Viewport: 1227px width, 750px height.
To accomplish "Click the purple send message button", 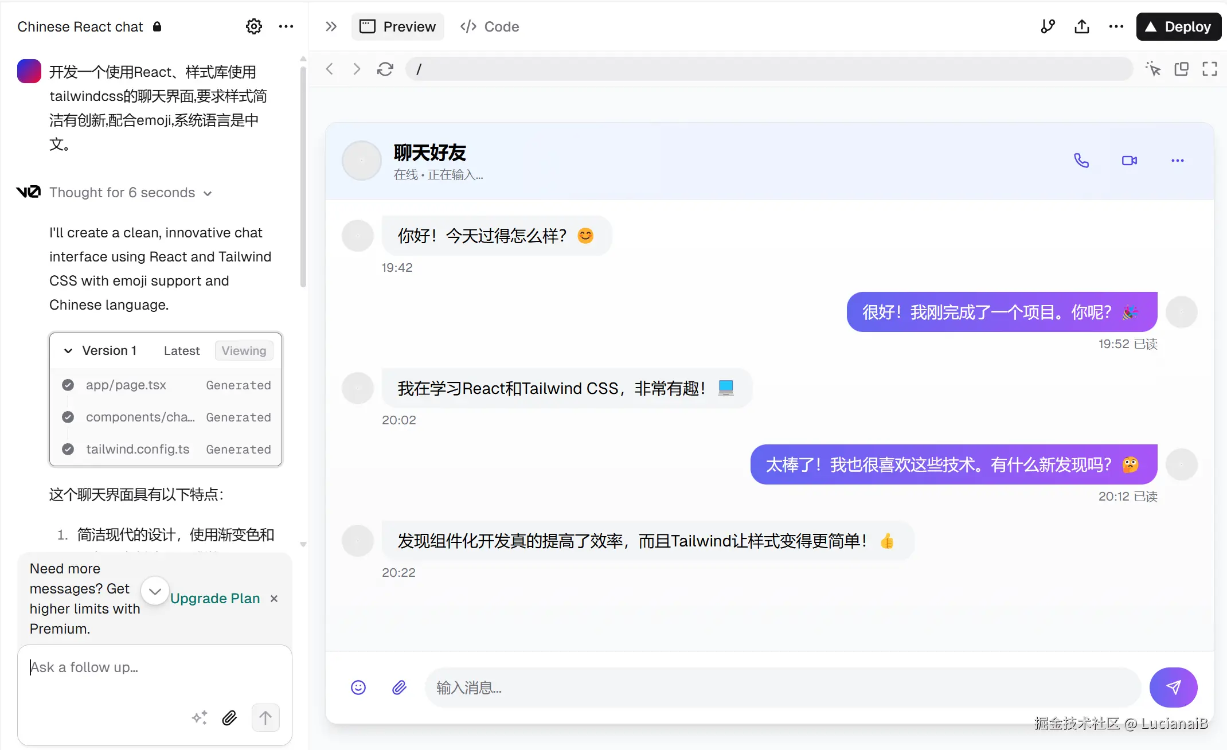I will point(1173,687).
